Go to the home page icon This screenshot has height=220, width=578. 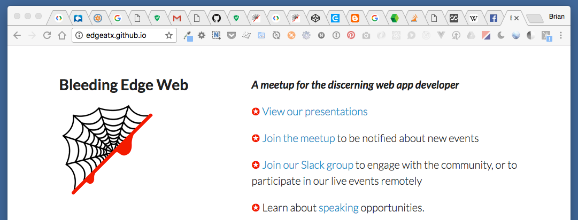coord(62,35)
